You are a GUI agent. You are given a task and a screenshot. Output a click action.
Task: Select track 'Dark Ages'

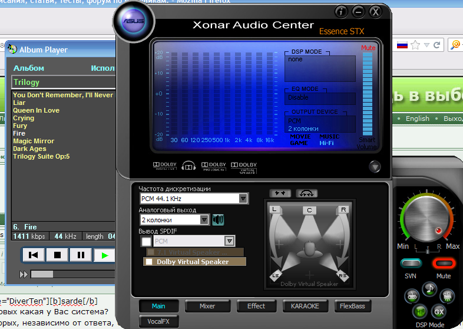(x=29, y=149)
